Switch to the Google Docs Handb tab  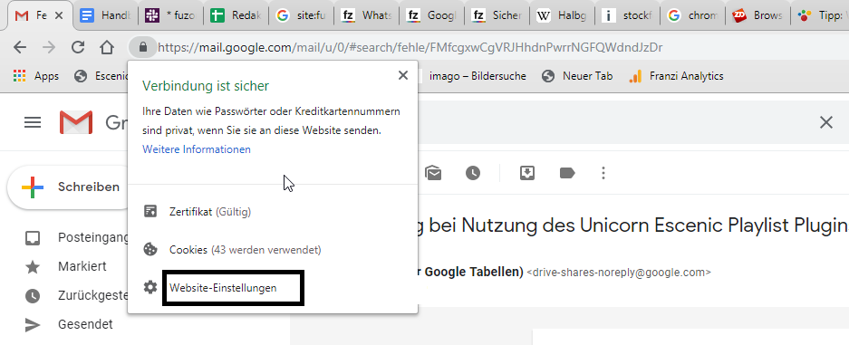[106, 15]
